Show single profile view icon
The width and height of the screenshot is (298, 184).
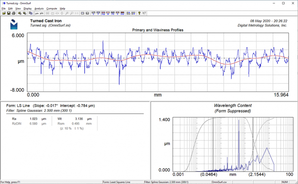[x=83, y=13]
